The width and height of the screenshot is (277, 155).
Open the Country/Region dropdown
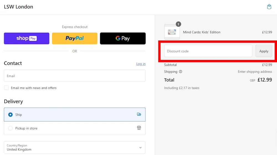click(x=75, y=148)
